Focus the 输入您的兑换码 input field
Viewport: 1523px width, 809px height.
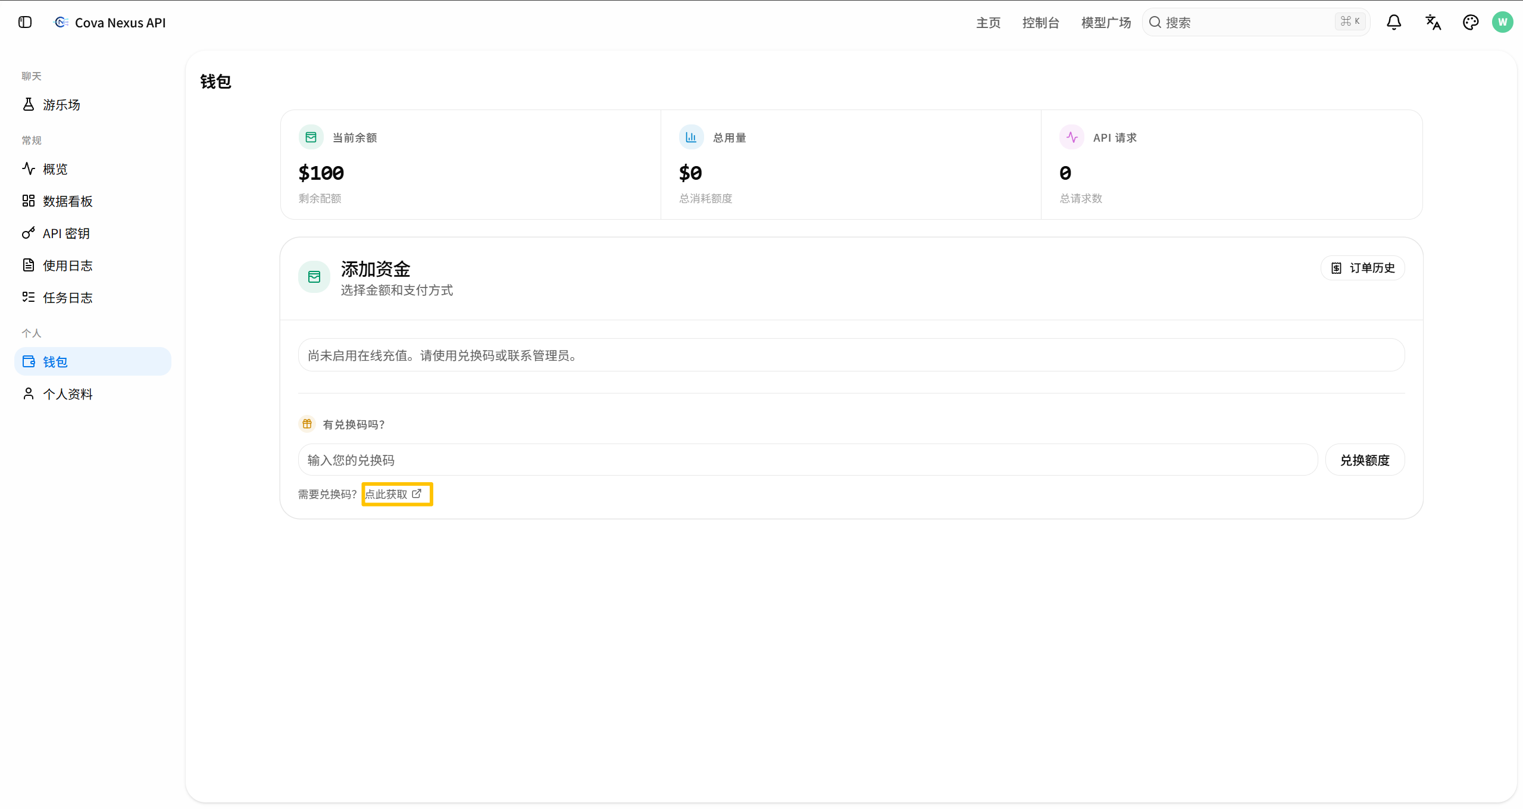[808, 460]
